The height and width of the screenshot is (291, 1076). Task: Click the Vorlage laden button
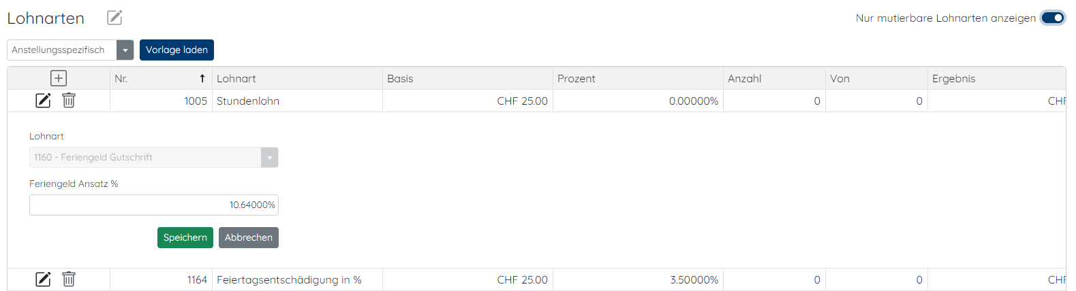pos(176,50)
